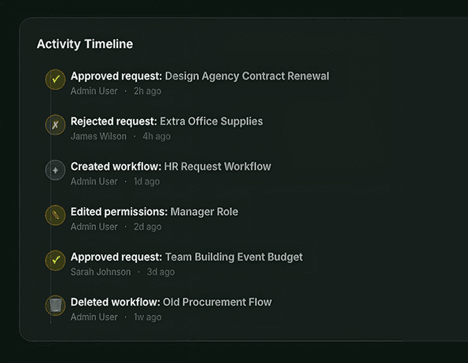Viewport: 468px width, 363px height.
Task: Click the 'Sarah Johnson' author name
Action: [x=101, y=272]
